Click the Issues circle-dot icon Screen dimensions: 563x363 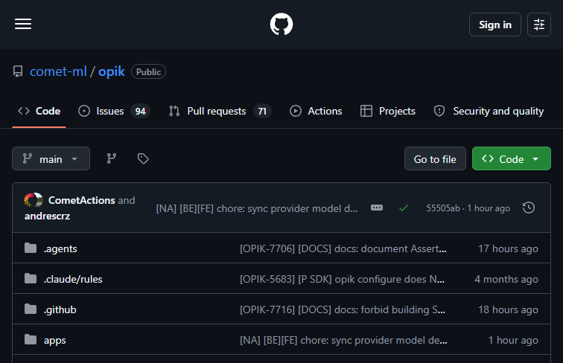pyautogui.click(x=84, y=111)
